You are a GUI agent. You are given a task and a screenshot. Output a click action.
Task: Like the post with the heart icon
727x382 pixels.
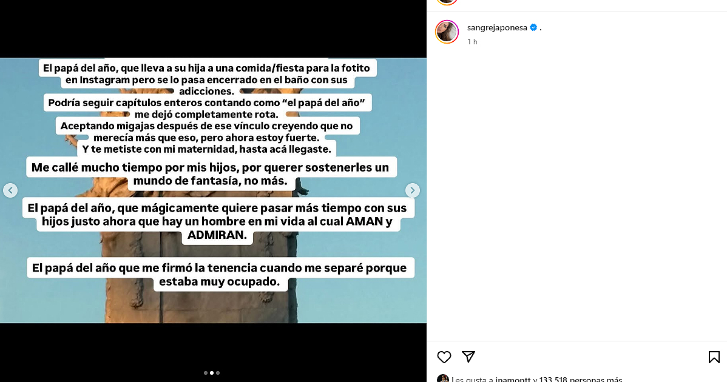pyautogui.click(x=444, y=357)
